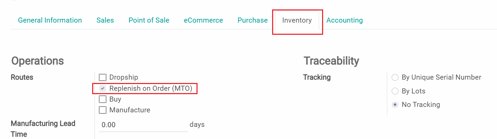497x139 pixels.
Task: Click the Operations section heading
Action: pos(37,61)
